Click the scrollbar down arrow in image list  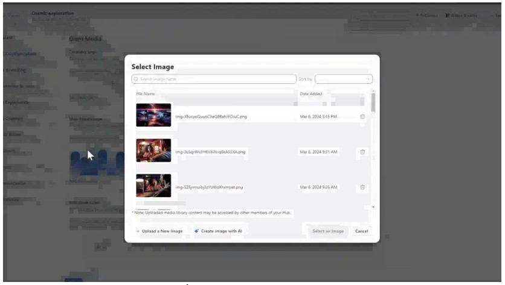(x=373, y=207)
